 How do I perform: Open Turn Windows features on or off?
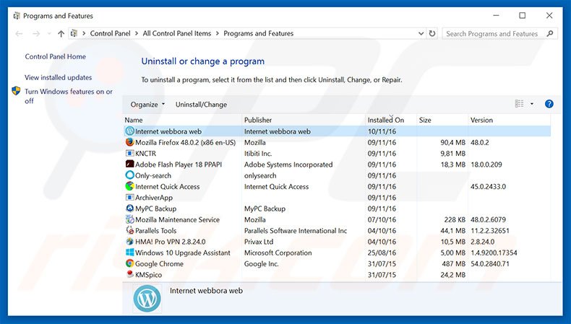69,96
